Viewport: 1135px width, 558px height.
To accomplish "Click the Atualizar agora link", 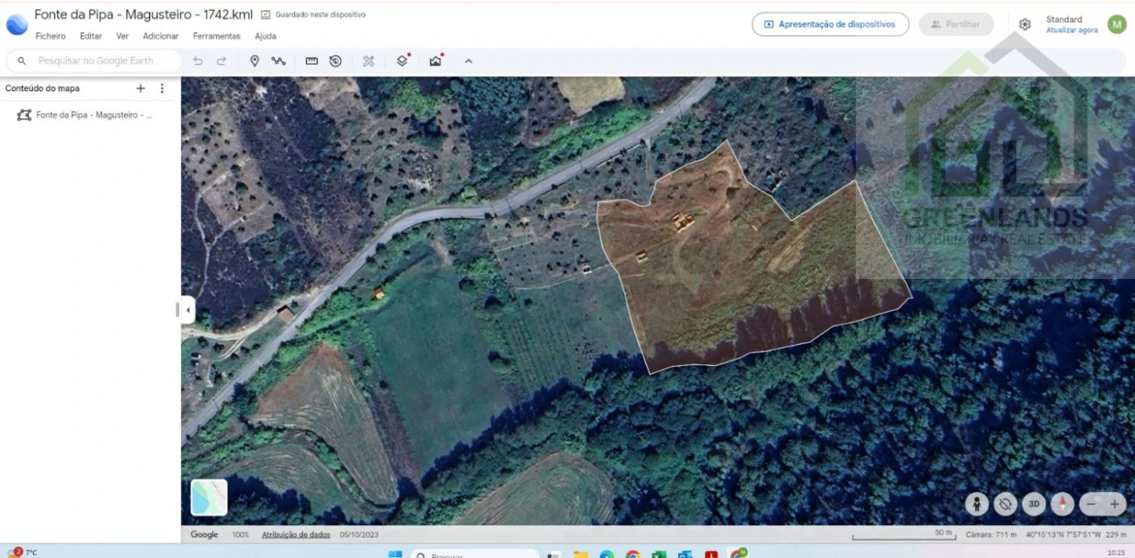I will pos(1071,29).
